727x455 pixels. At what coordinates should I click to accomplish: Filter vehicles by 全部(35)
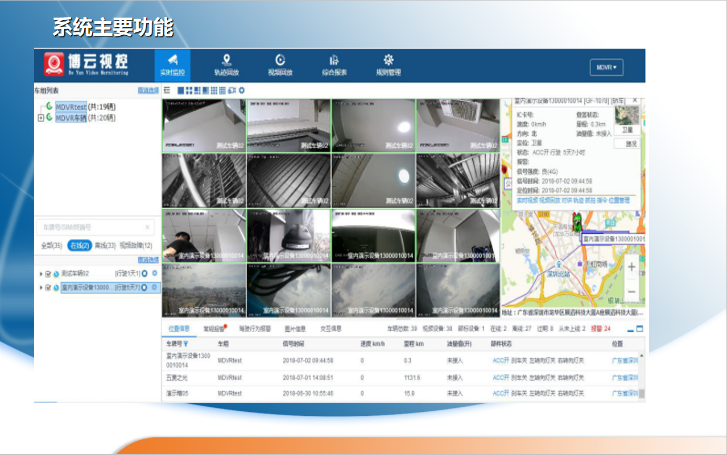tap(52, 245)
